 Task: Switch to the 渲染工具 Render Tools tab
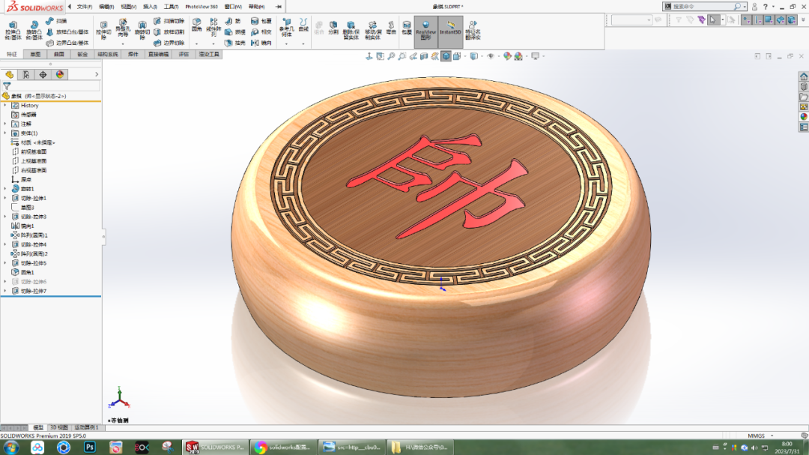(x=209, y=54)
